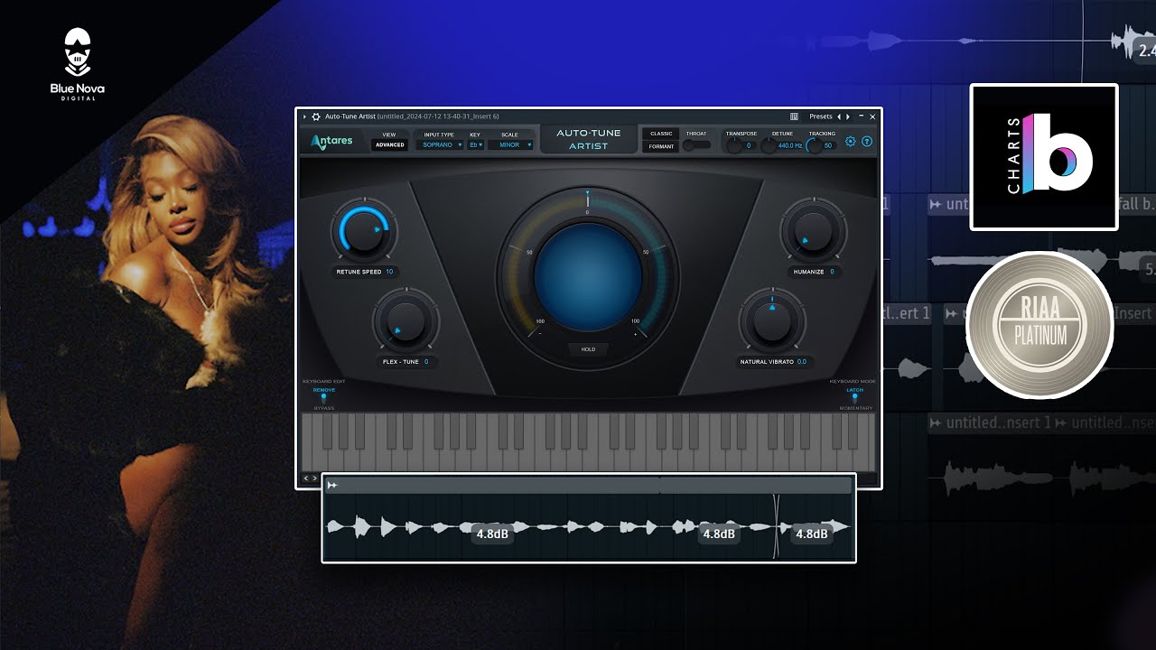
Task: Click the Billboard Charts logo
Action: 1044,157
